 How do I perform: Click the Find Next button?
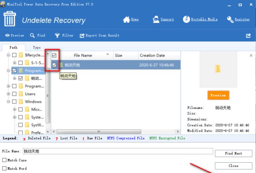[233, 153]
